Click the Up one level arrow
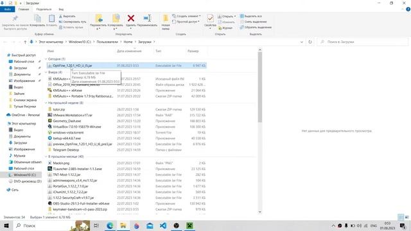 point(25,42)
